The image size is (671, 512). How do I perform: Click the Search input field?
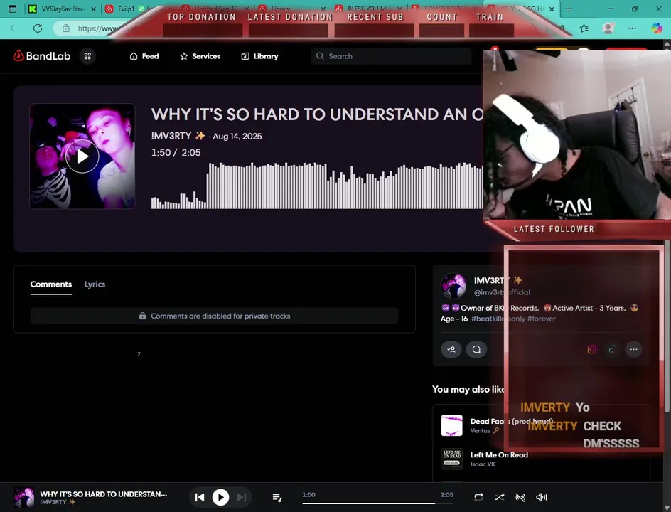coord(391,56)
